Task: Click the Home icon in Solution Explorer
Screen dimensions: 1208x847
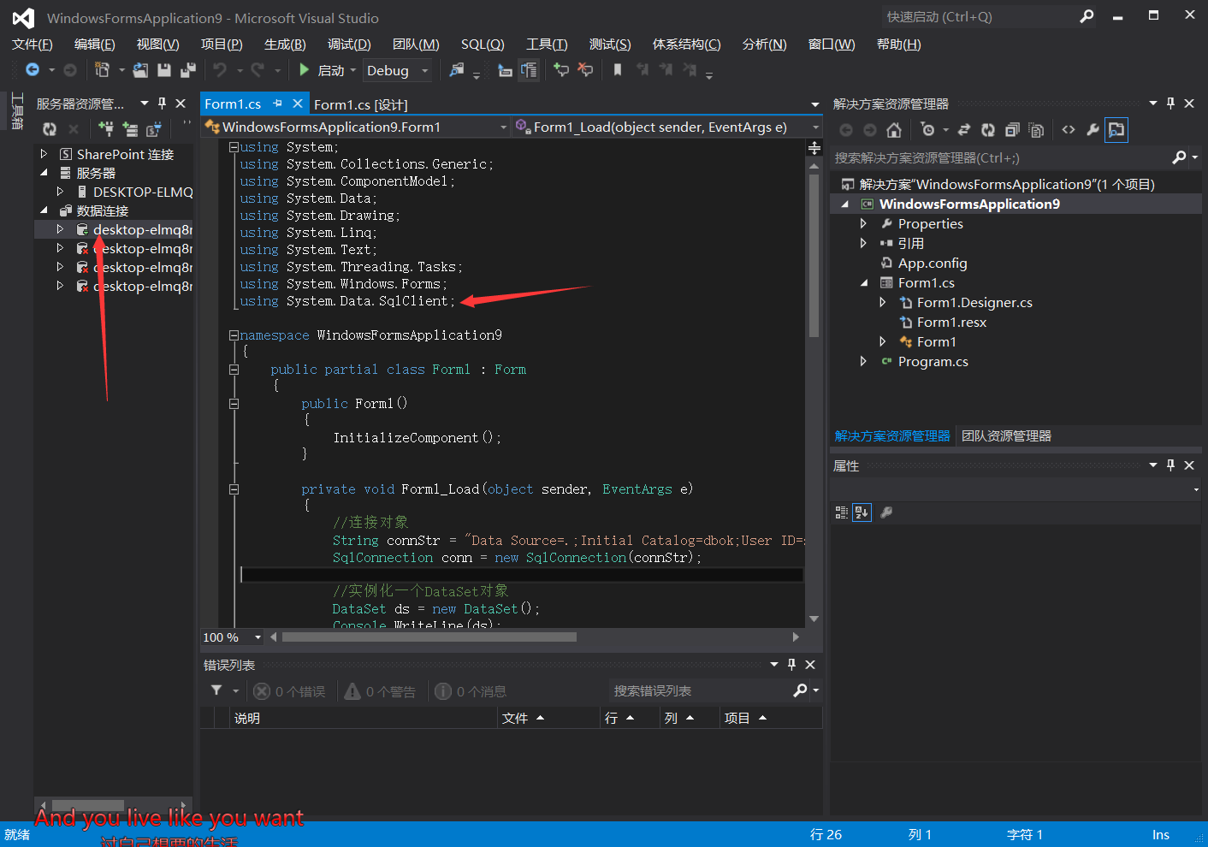Action: (894, 130)
